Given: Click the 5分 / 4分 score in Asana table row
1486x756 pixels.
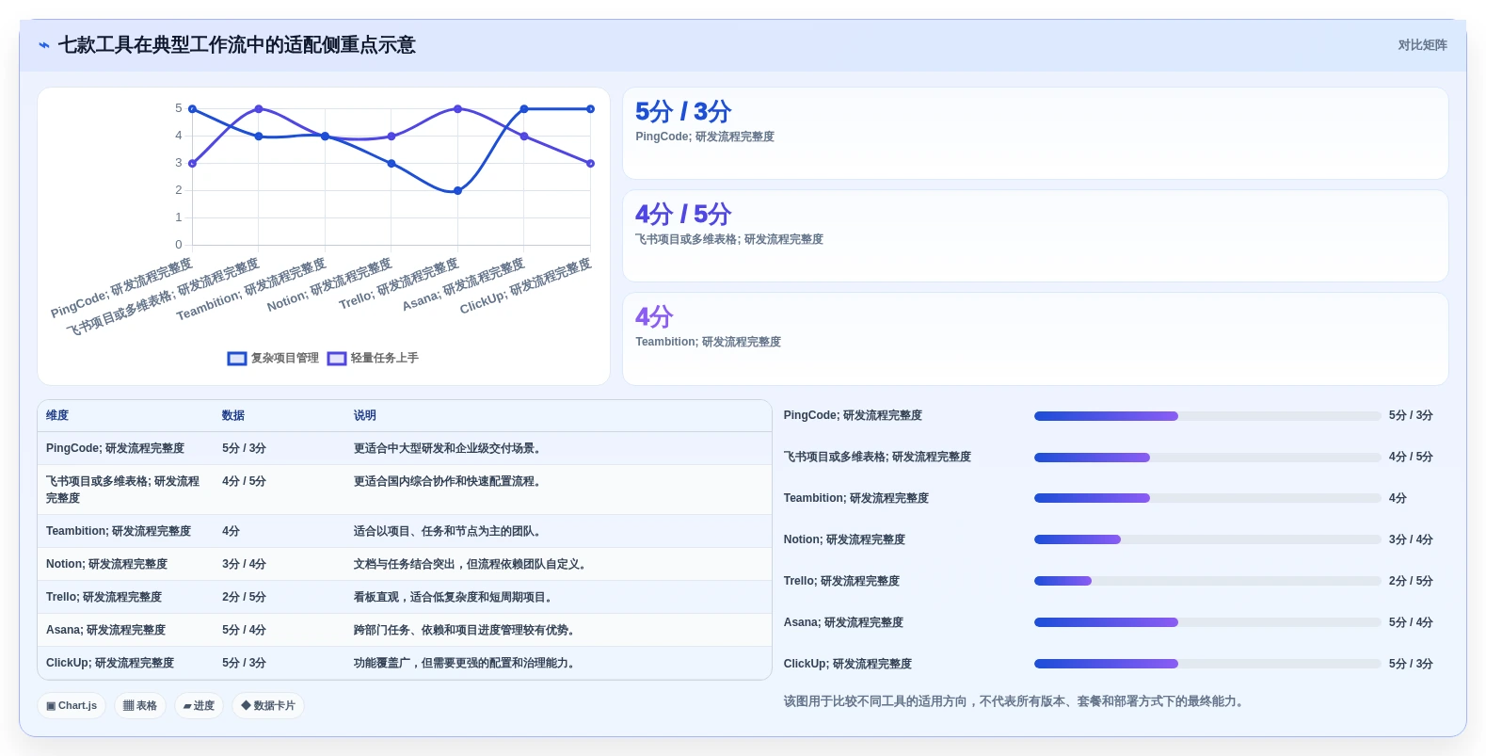Looking at the screenshot, I should coord(244,631).
